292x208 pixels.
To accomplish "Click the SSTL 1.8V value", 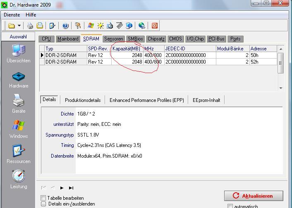I will pos(88,135).
